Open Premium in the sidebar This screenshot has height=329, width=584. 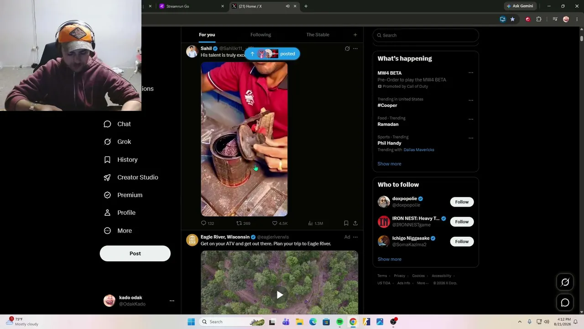(123, 195)
